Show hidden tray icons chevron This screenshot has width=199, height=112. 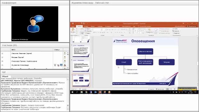(170, 92)
